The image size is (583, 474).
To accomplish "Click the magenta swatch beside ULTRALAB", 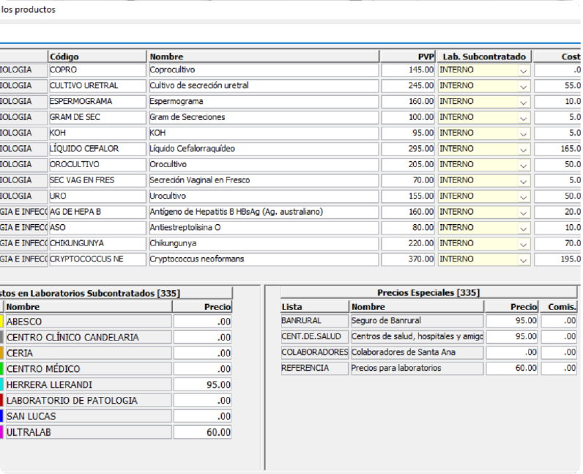I will 1,432.
